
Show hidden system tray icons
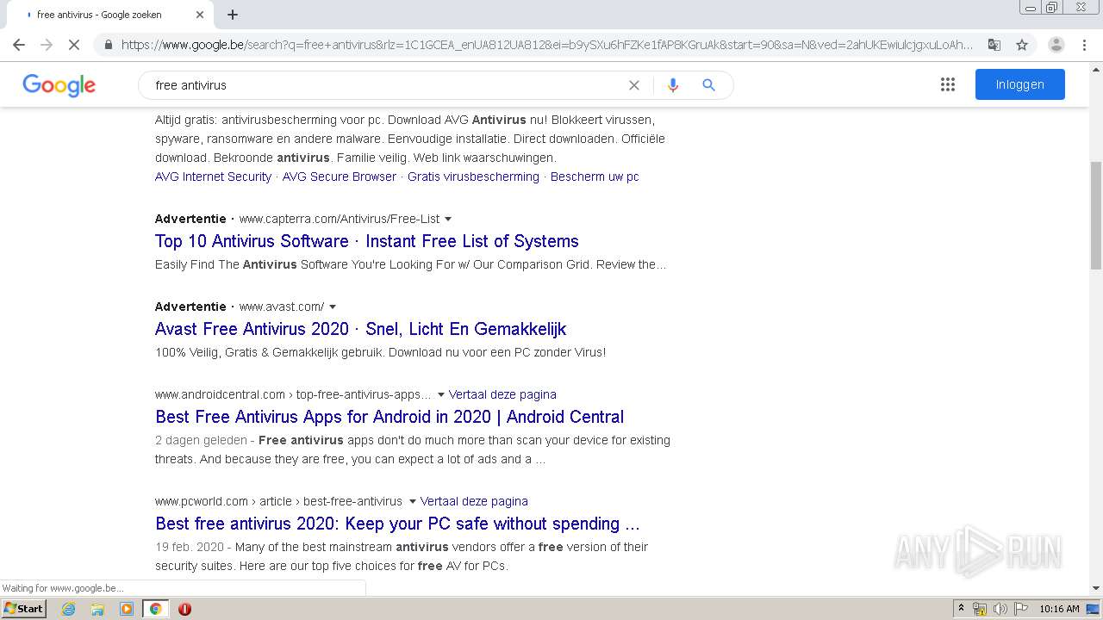[x=961, y=609]
